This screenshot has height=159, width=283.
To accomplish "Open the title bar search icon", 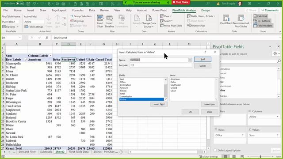I will [x=208, y=3].
